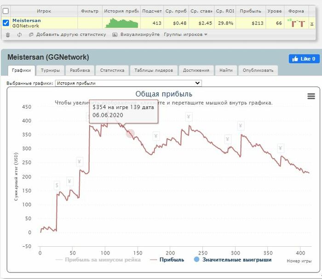Sort by the Ср. ROI column header
This screenshot has width=322, height=279.
[x=225, y=11]
